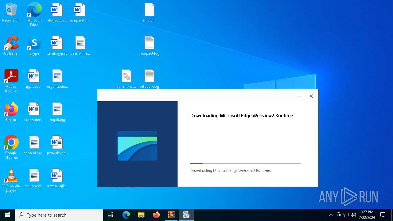Open the volume control tray icon

353,215
